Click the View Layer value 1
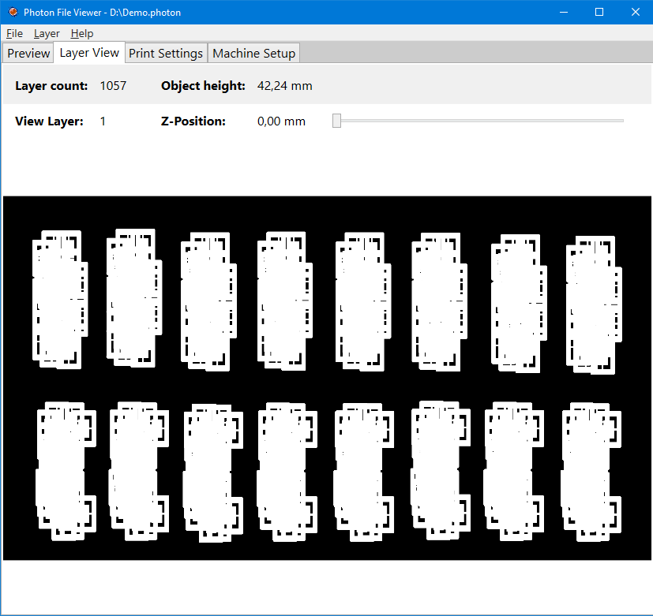This screenshot has height=616, width=653. point(103,121)
